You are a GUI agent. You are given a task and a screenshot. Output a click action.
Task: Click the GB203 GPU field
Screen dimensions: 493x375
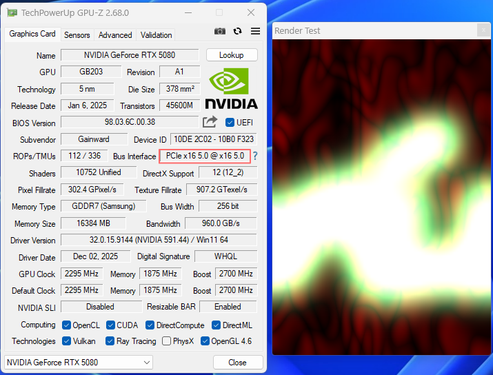coord(91,72)
